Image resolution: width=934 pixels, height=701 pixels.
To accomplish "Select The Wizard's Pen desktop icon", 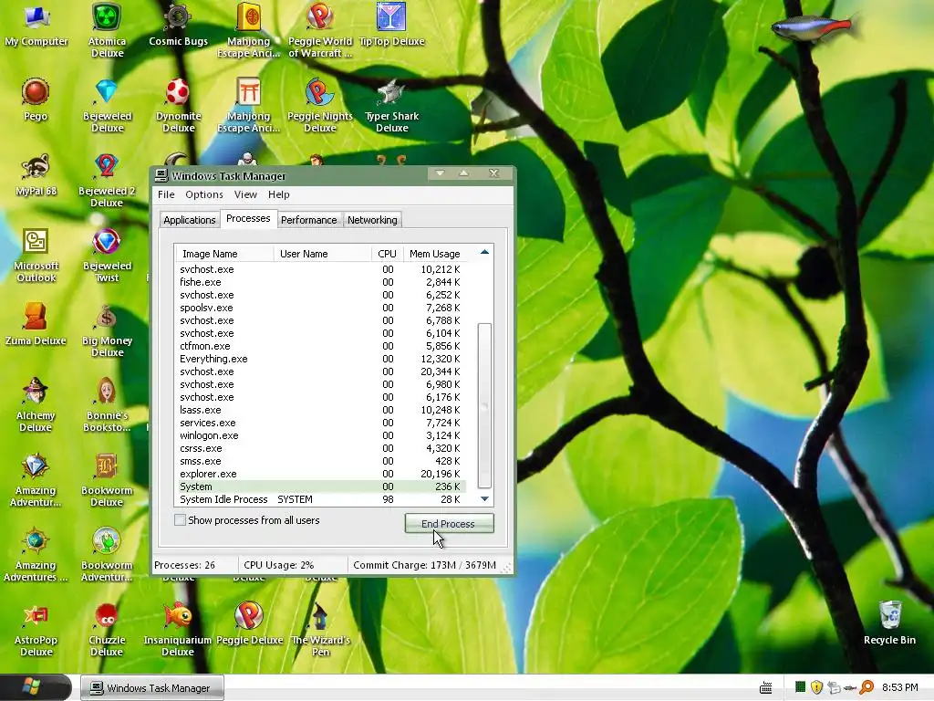I will [320, 630].
